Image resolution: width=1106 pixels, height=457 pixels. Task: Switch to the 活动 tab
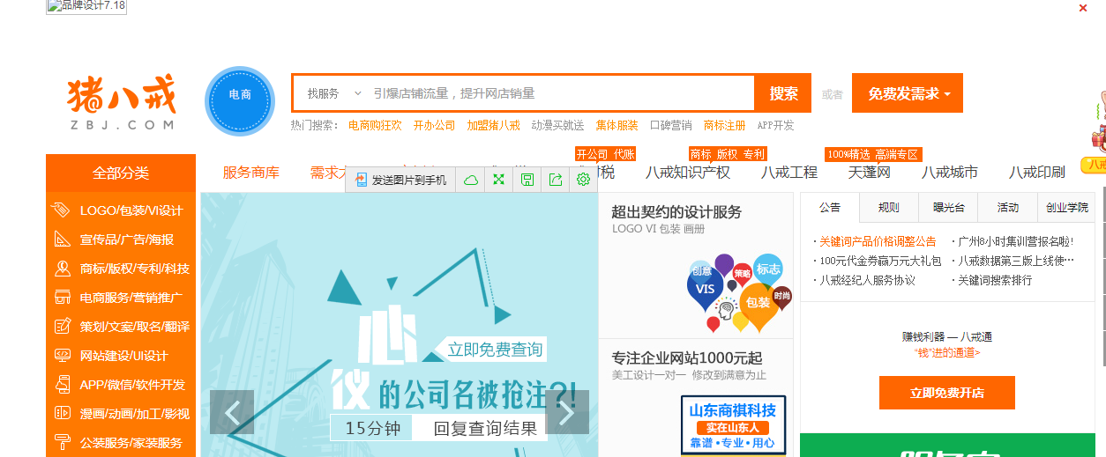(1008, 208)
